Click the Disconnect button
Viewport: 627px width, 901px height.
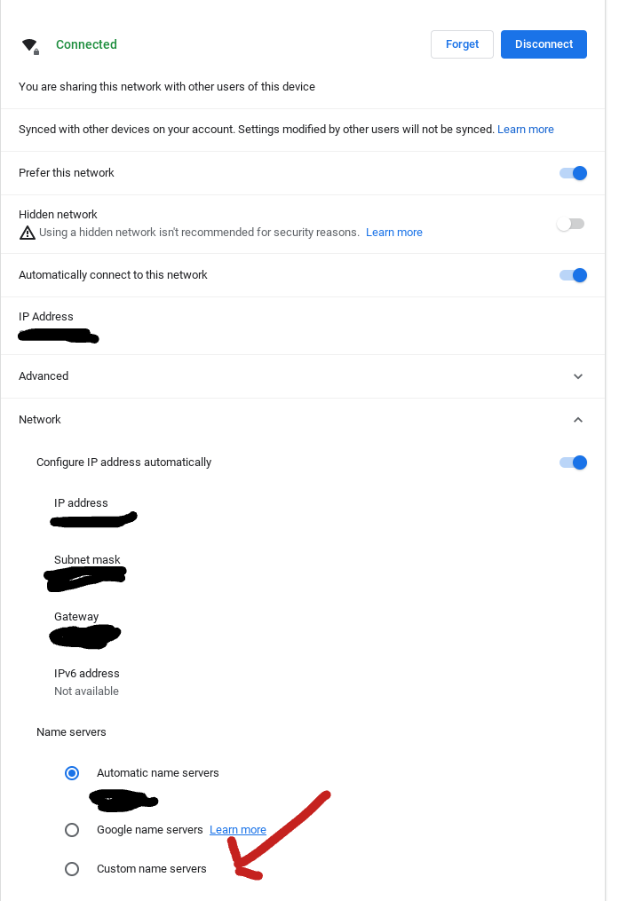tap(544, 44)
